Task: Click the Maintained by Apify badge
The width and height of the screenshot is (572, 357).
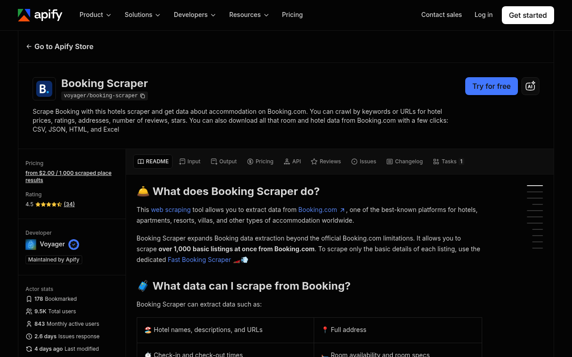Action: (x=54, y=260)
